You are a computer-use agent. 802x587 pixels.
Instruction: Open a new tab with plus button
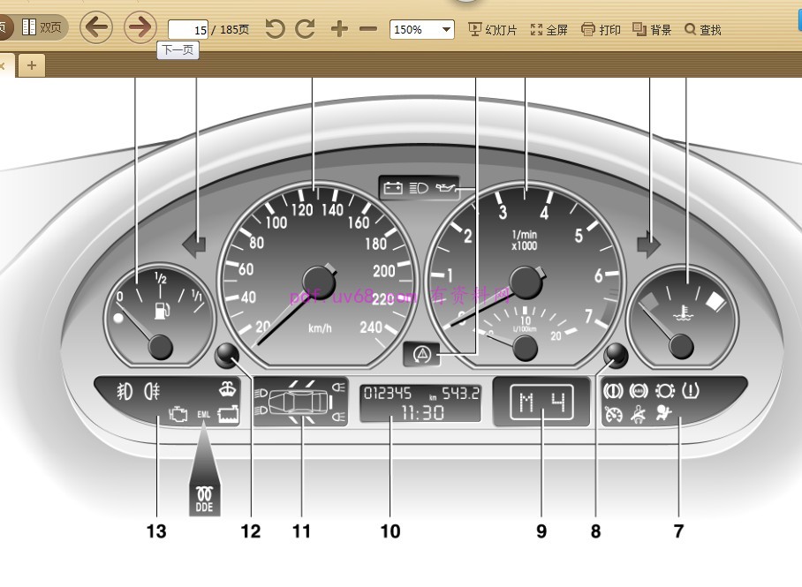coord(31,65)
